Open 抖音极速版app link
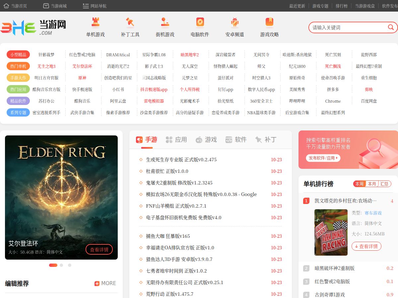This screenshot has height=298, width=398. pyautogui.click(x=154, y=89)
